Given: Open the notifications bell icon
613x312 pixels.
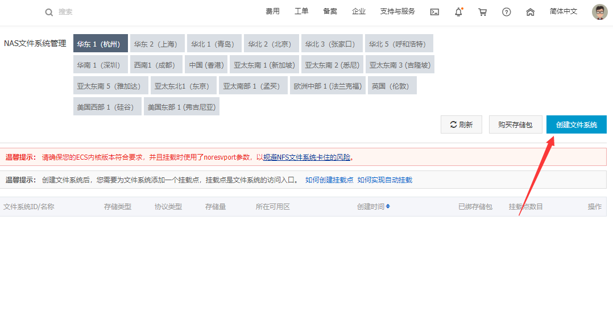Looking at the screenshot, I should coord(458,12).
